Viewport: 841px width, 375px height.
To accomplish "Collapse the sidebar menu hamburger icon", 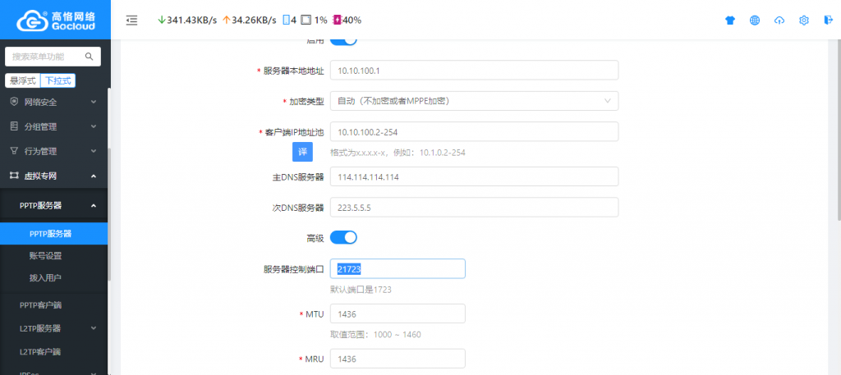I will (x=131, y=21).
